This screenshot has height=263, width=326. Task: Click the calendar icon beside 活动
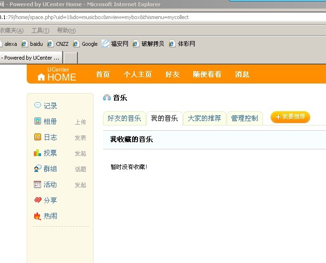coord(38,184)
